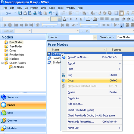This screenshot has width=134, height=134.
Task: Toggle Italic formatting button
Action: click(x=76, y=19)
